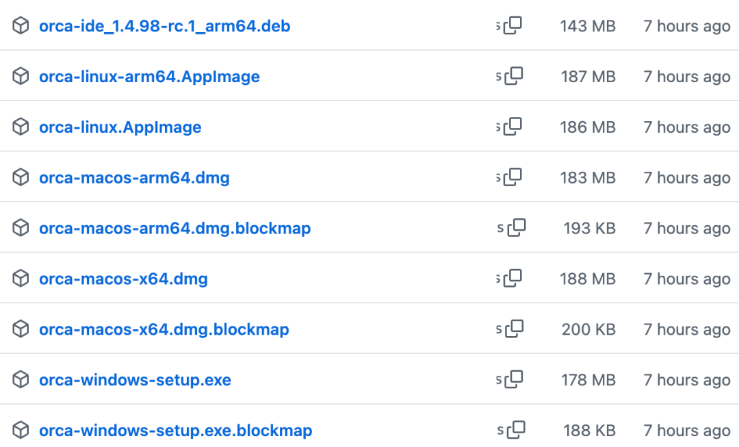
Task: Copy checksum for orca-macos-x64.dmg
Action: 513,278
